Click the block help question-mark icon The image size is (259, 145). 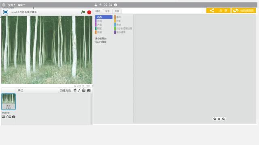coord(116,5)
